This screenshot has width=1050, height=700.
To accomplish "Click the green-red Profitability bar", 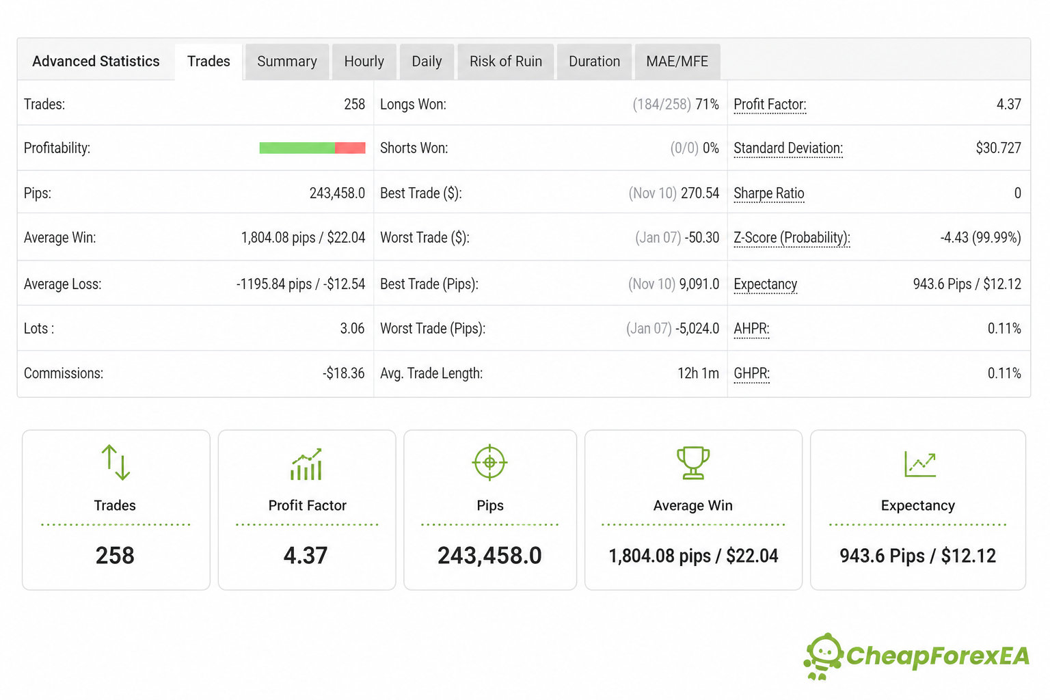I will click(312, 148).
